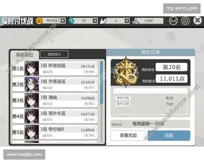Select second place player 宇落逍遥
The height and width of the screenshot is (163, 204).
[55, 85]
